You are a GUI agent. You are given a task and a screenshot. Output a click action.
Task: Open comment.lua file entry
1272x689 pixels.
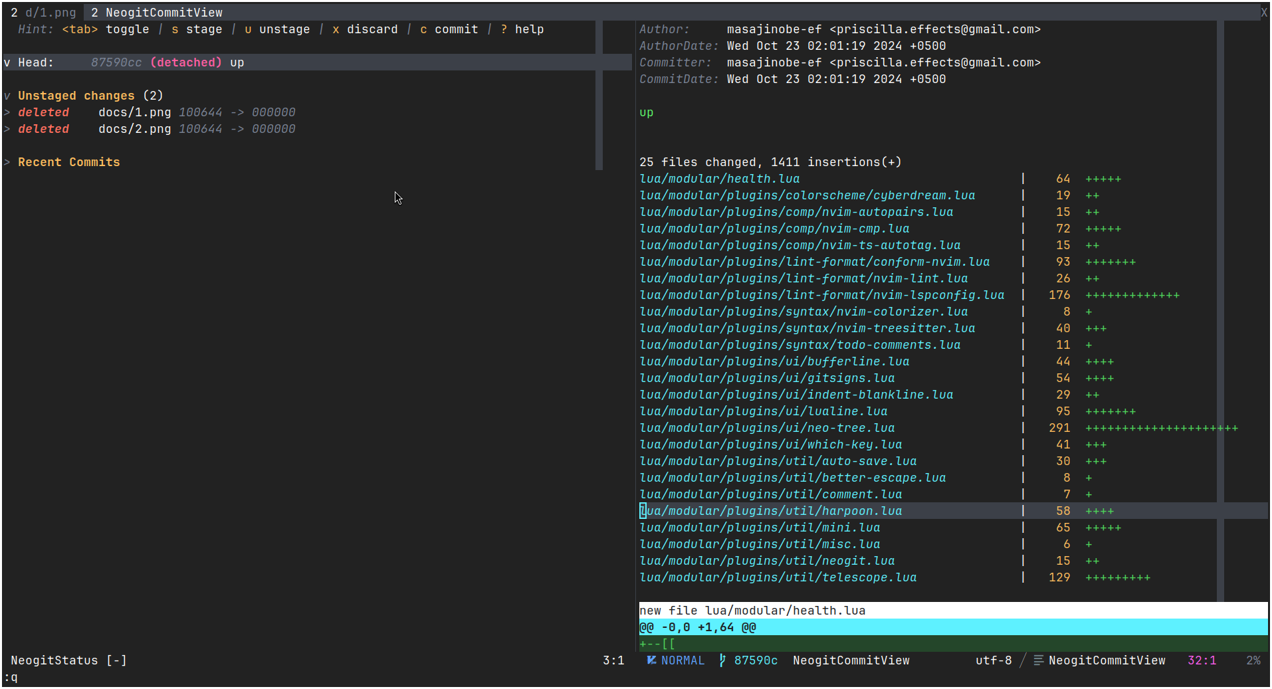pos(771,494)
